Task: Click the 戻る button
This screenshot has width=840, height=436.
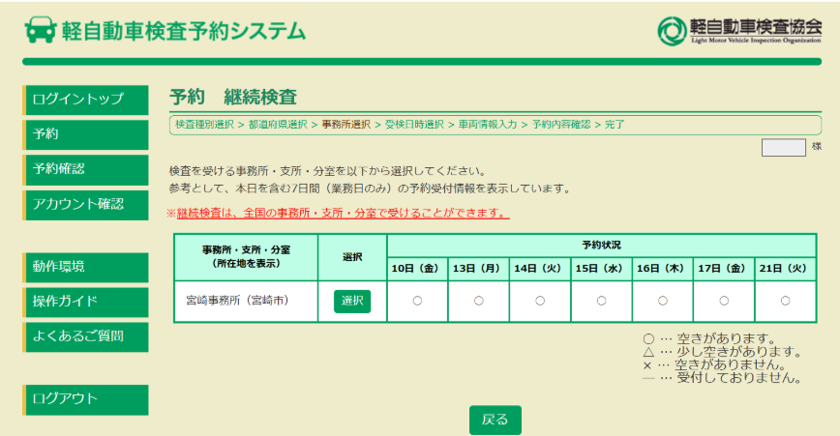Action: pos(495,420)
